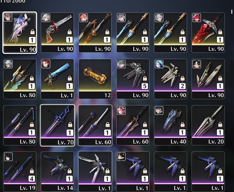Choose the blue pistol at Lv. 1
This screenshot has width=234, height=192.
coord(57,79)
